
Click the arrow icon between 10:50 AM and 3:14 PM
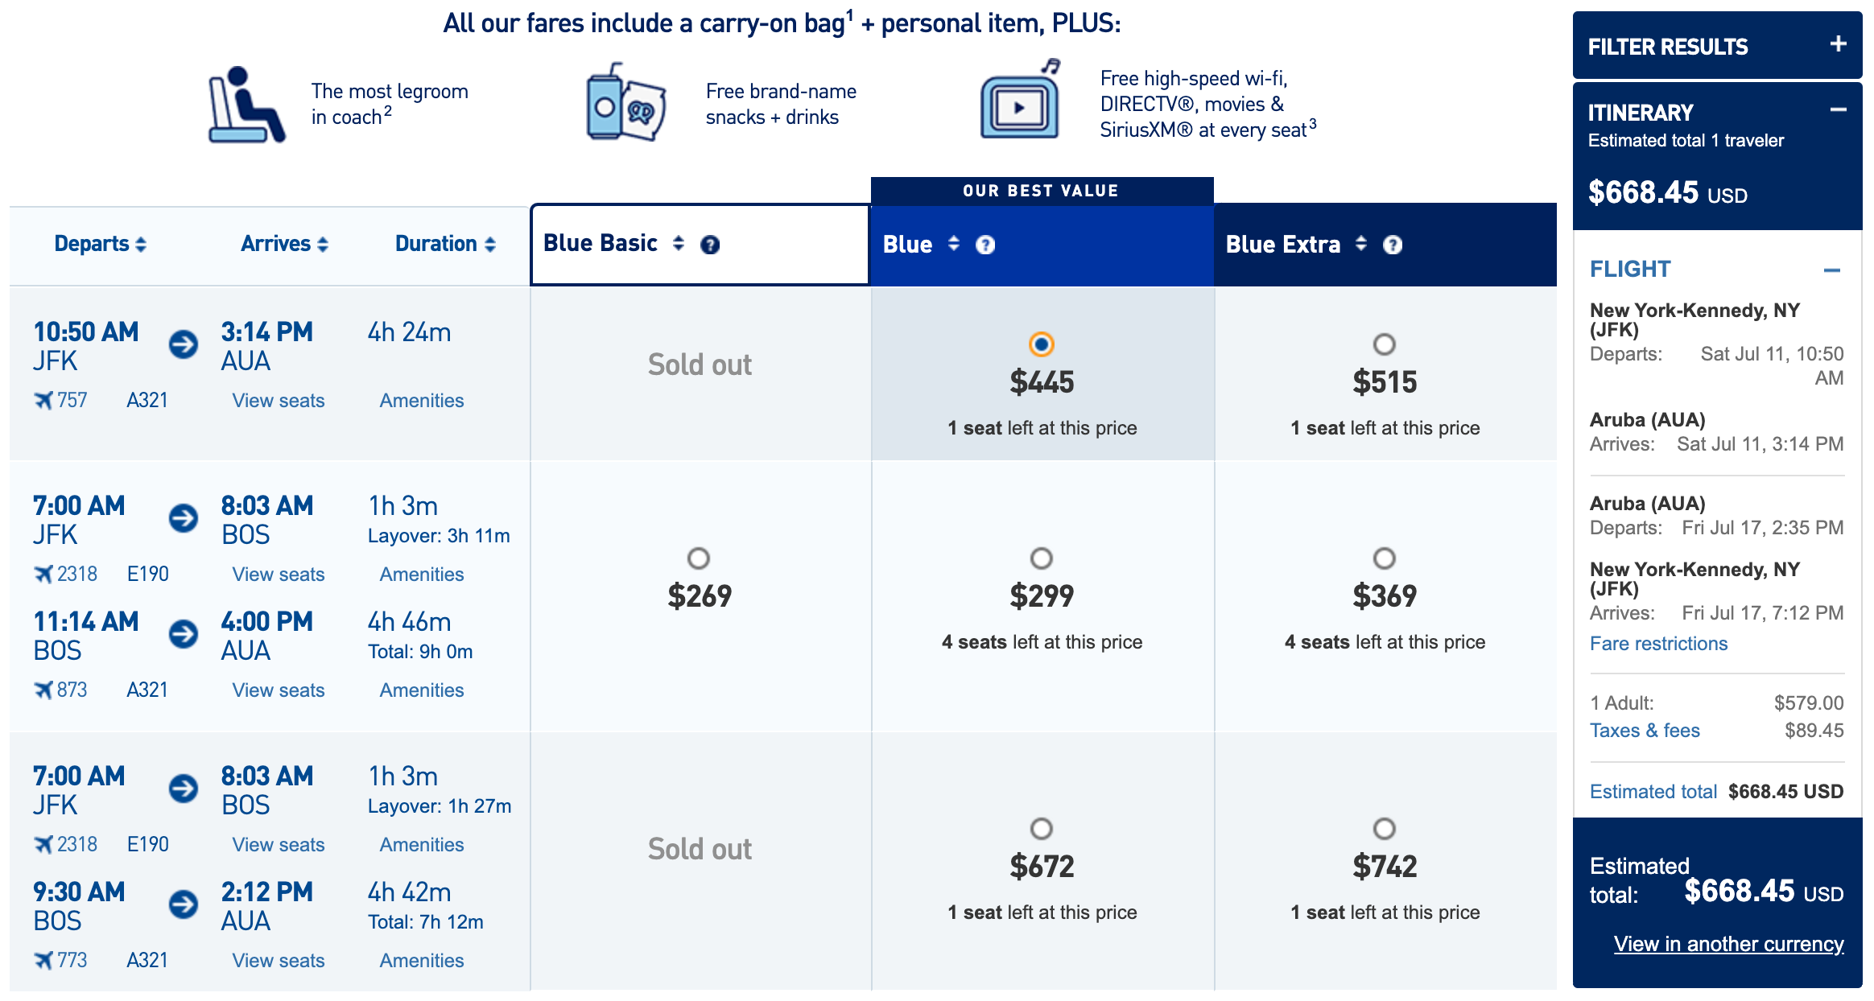pos(184,345)
